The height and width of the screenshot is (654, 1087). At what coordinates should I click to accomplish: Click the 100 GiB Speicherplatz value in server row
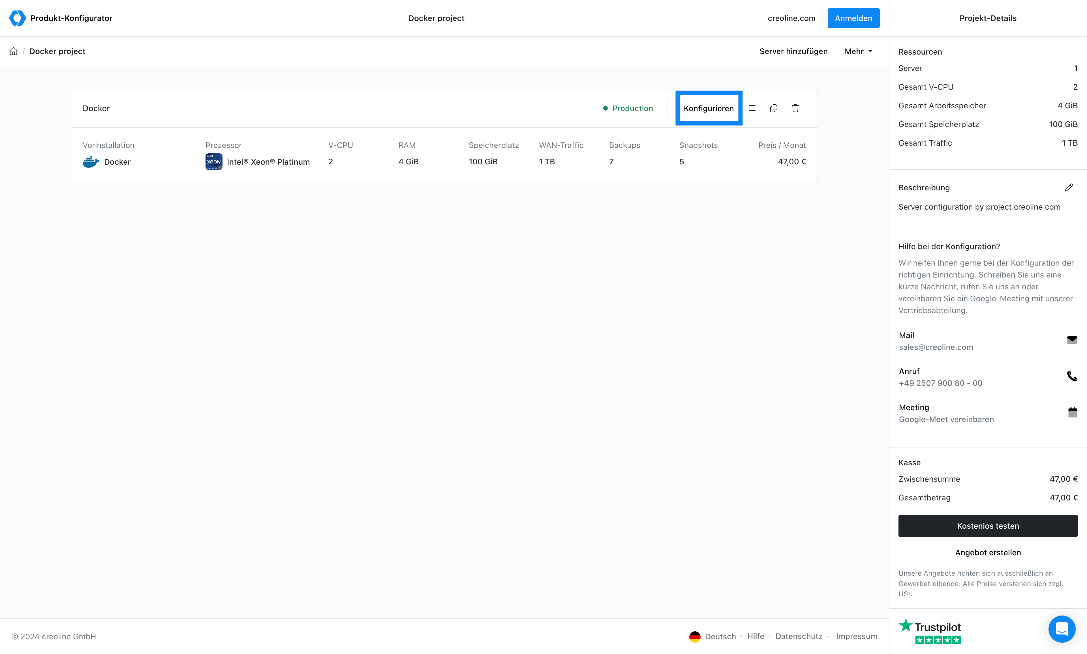(483, 162)
